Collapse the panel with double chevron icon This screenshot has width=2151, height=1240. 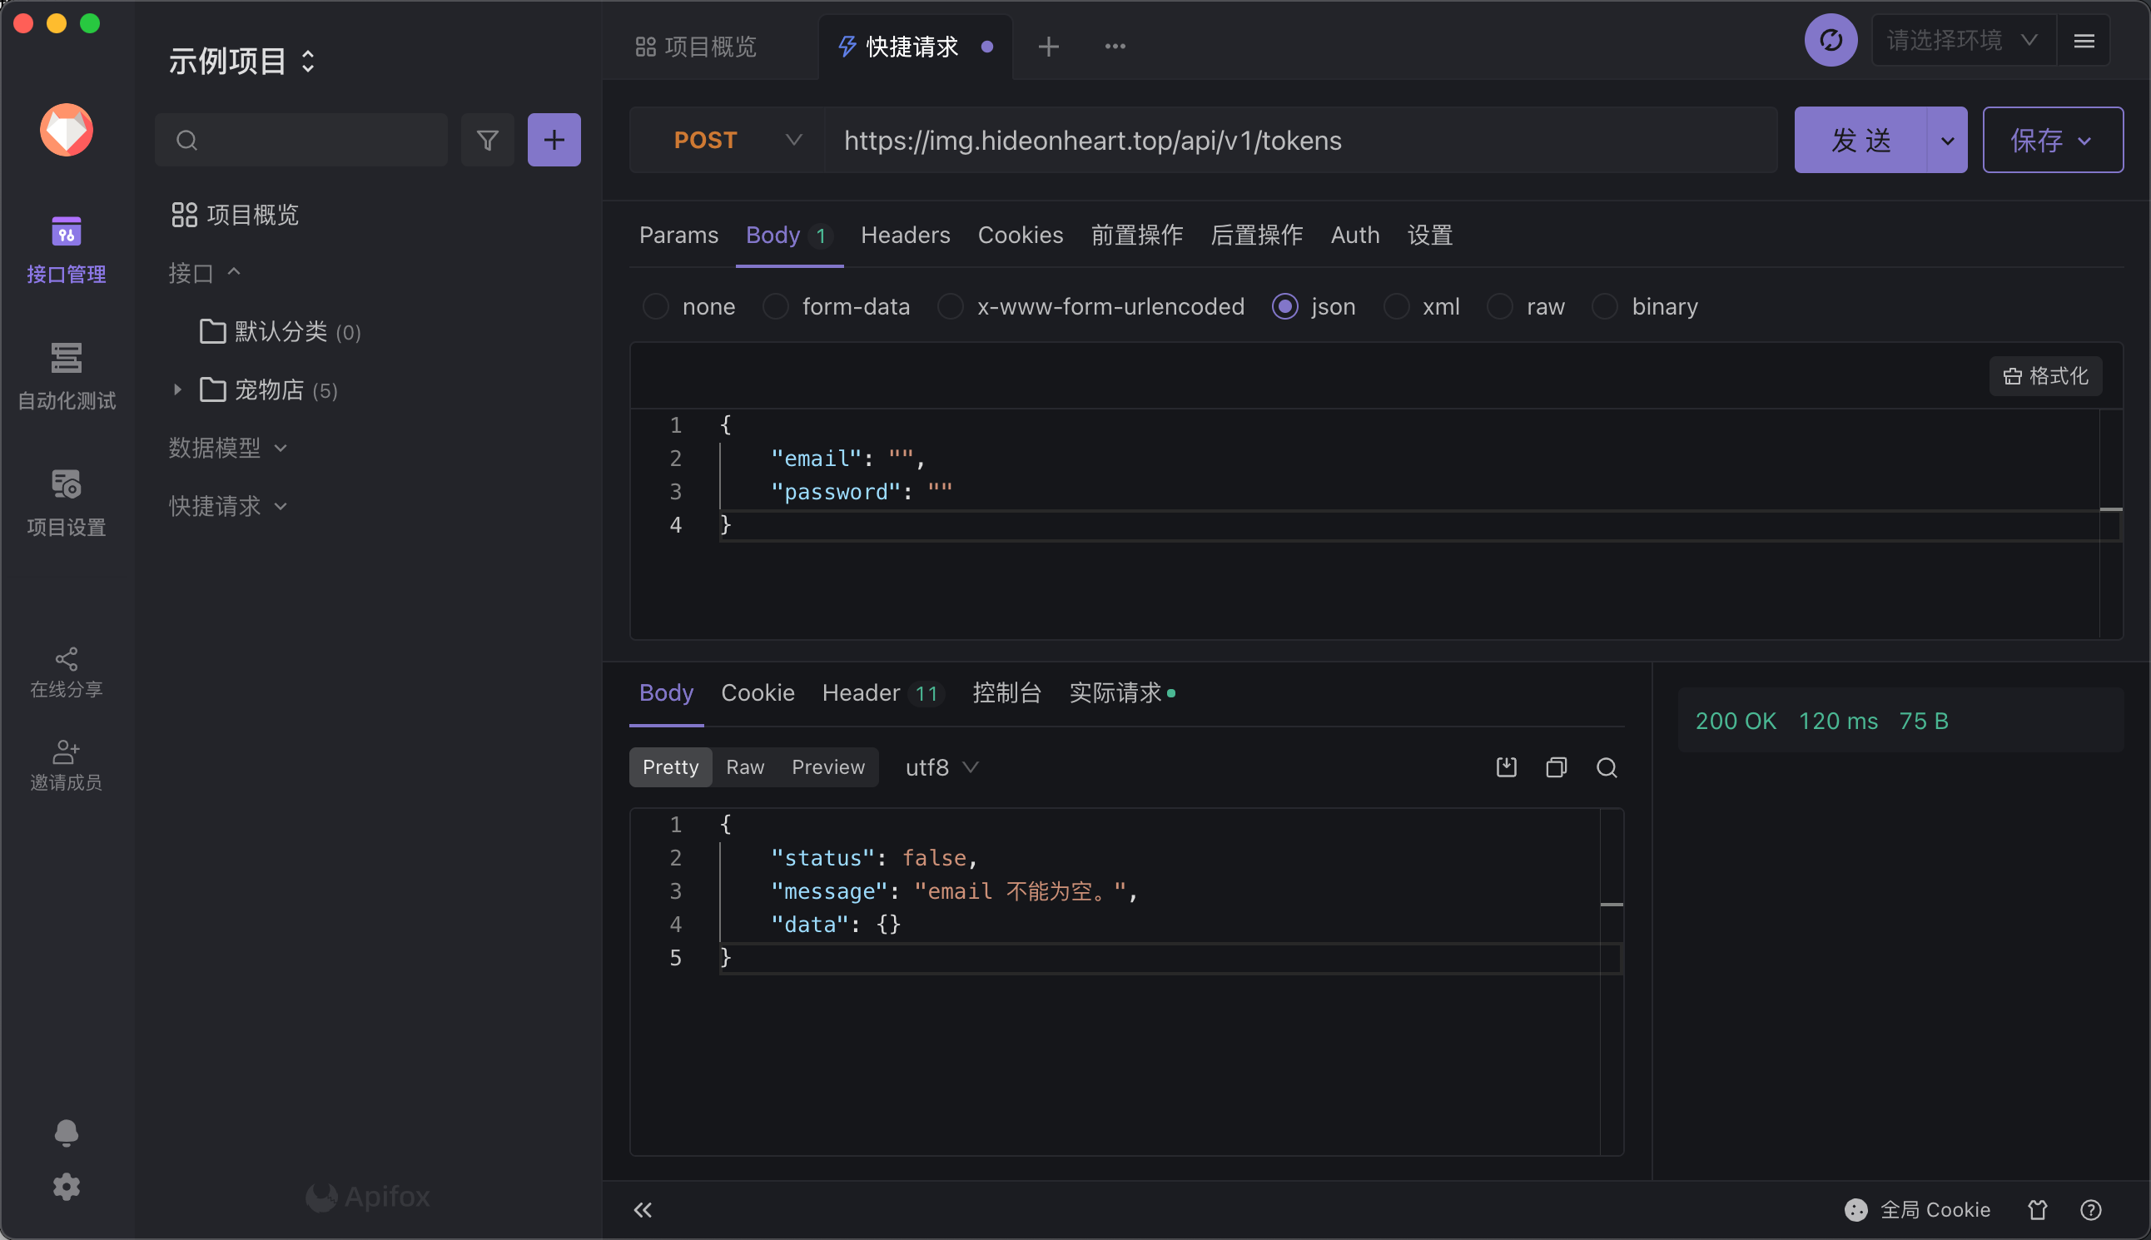tap(643, 1209)
